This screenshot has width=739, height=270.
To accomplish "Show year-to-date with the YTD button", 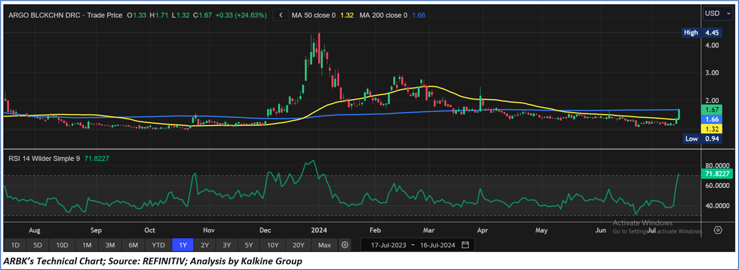I will click(158, 245).
